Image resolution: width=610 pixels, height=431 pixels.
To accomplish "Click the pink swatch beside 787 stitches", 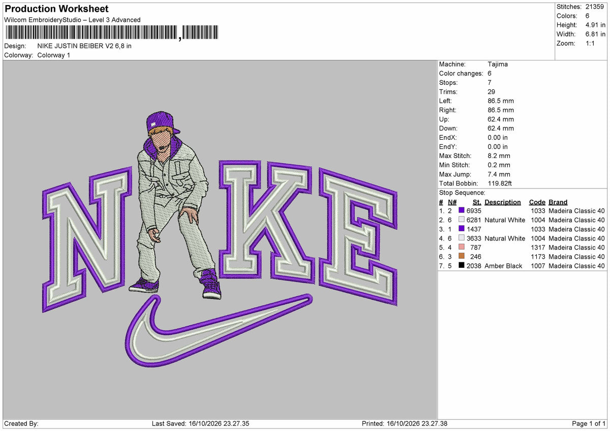I will [x=462, y=248].
